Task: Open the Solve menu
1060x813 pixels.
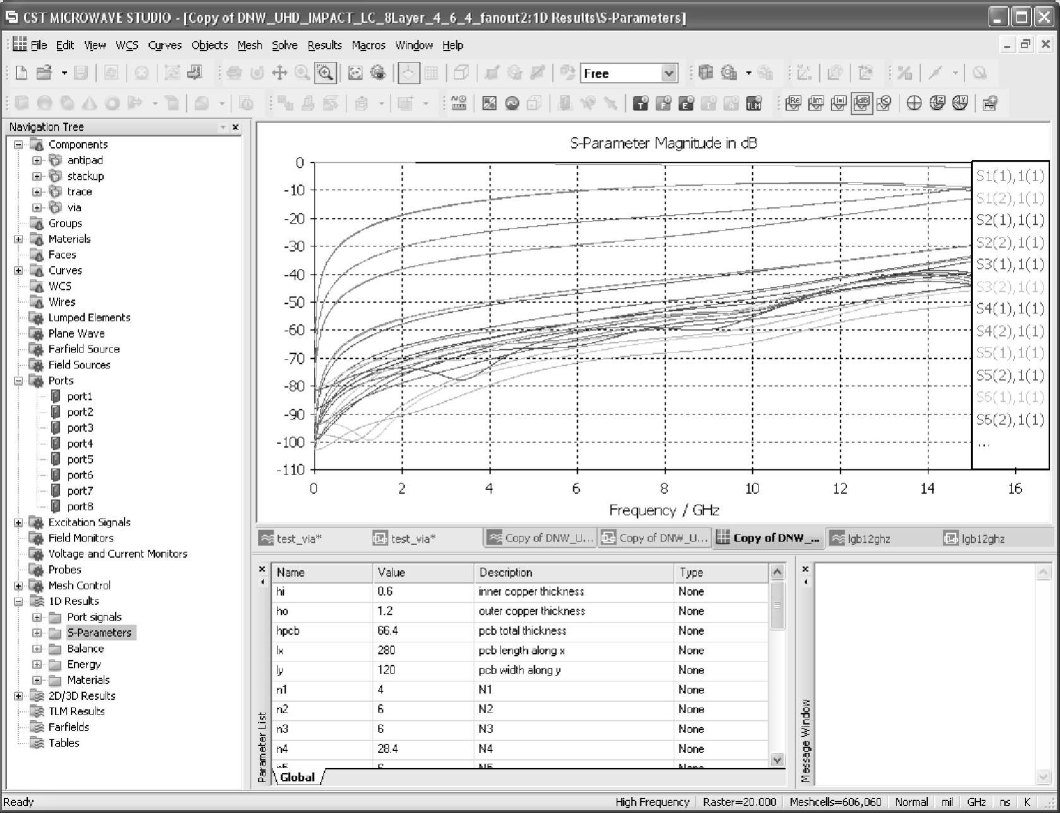Action: click(284, 45)
